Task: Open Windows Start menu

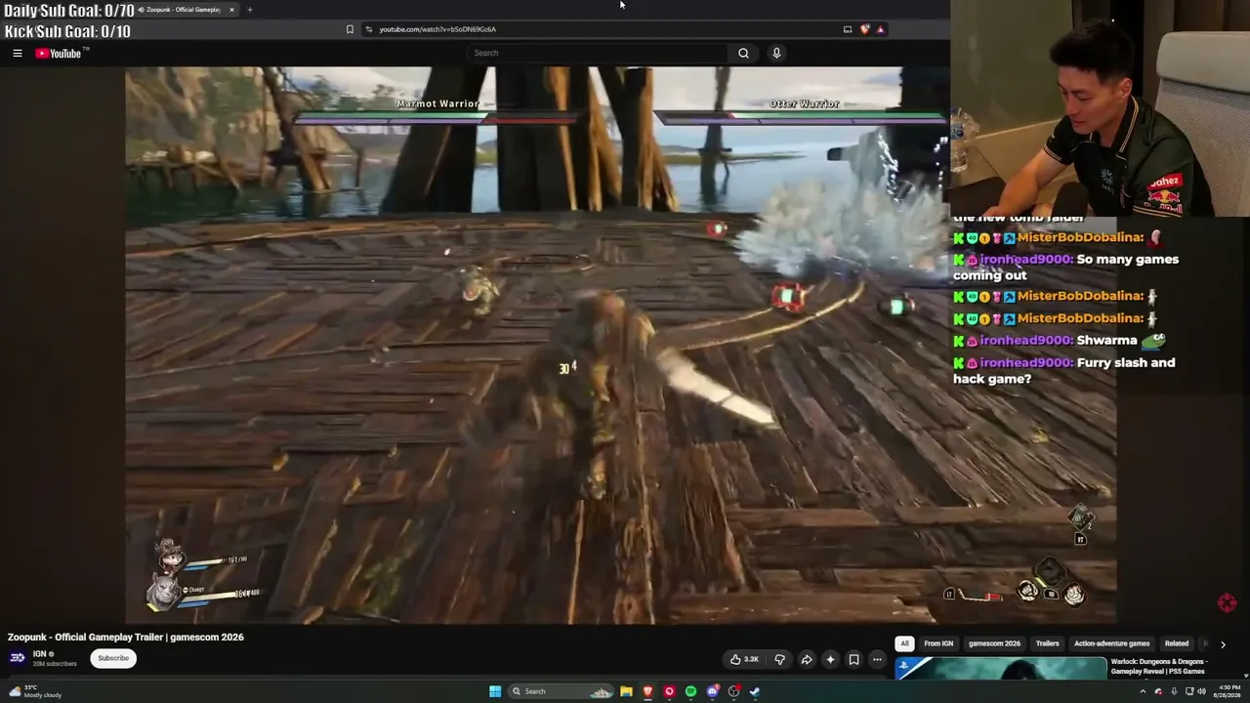Action: (495, 691)
